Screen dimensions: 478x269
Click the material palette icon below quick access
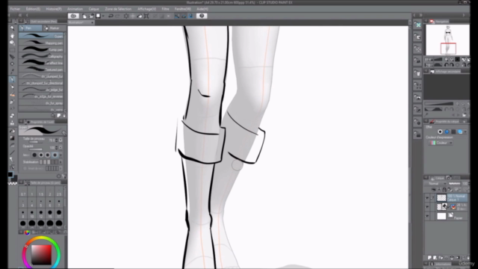click(418, 37)
